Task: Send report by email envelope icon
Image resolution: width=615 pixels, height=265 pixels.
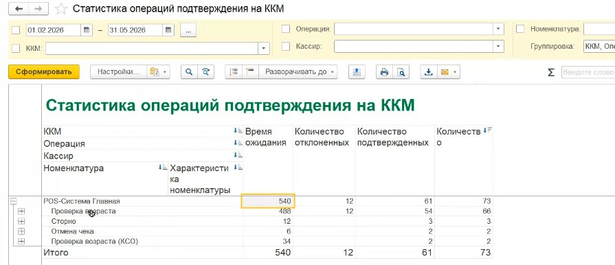Action: click(445, 71)
